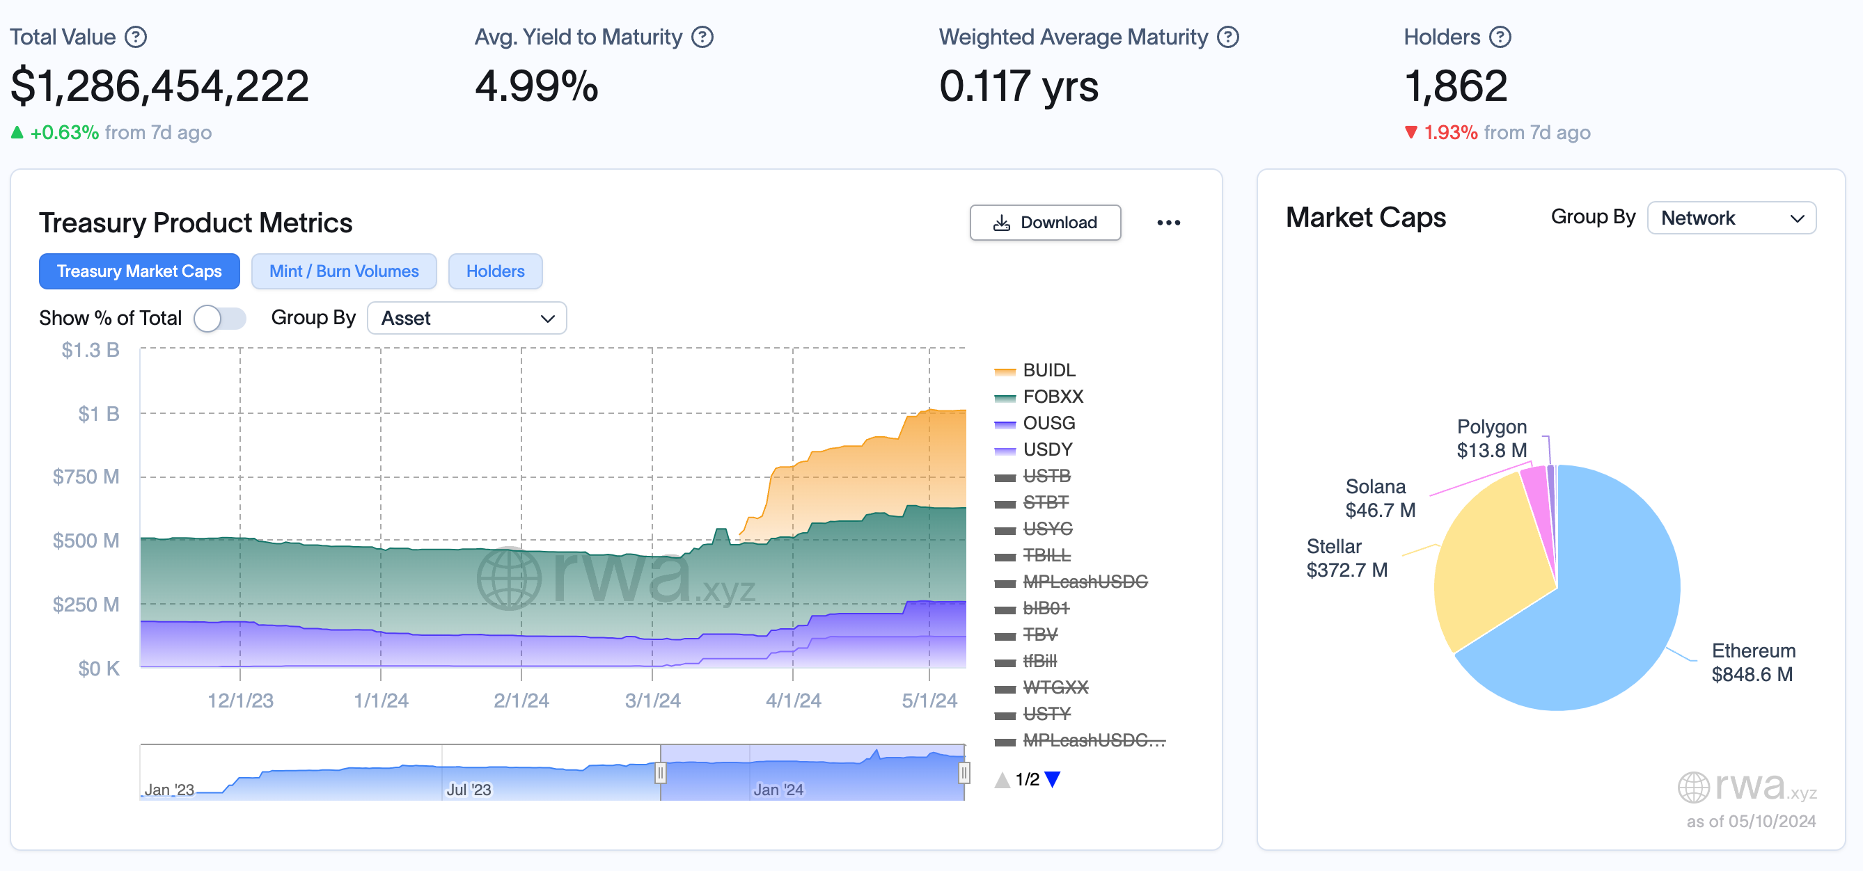Select Treasury Market Caps tab
The image size is (1863, 871).
coord(139,271)
